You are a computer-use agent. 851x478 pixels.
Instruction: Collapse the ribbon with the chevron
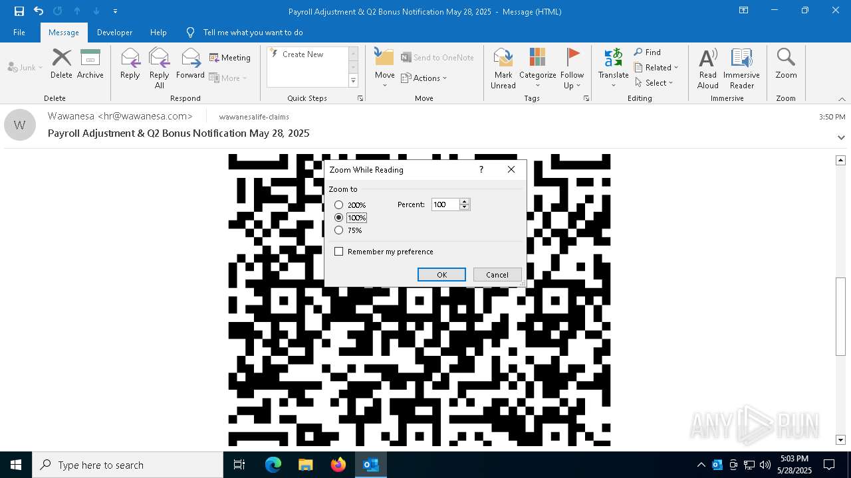click(842, 99)
